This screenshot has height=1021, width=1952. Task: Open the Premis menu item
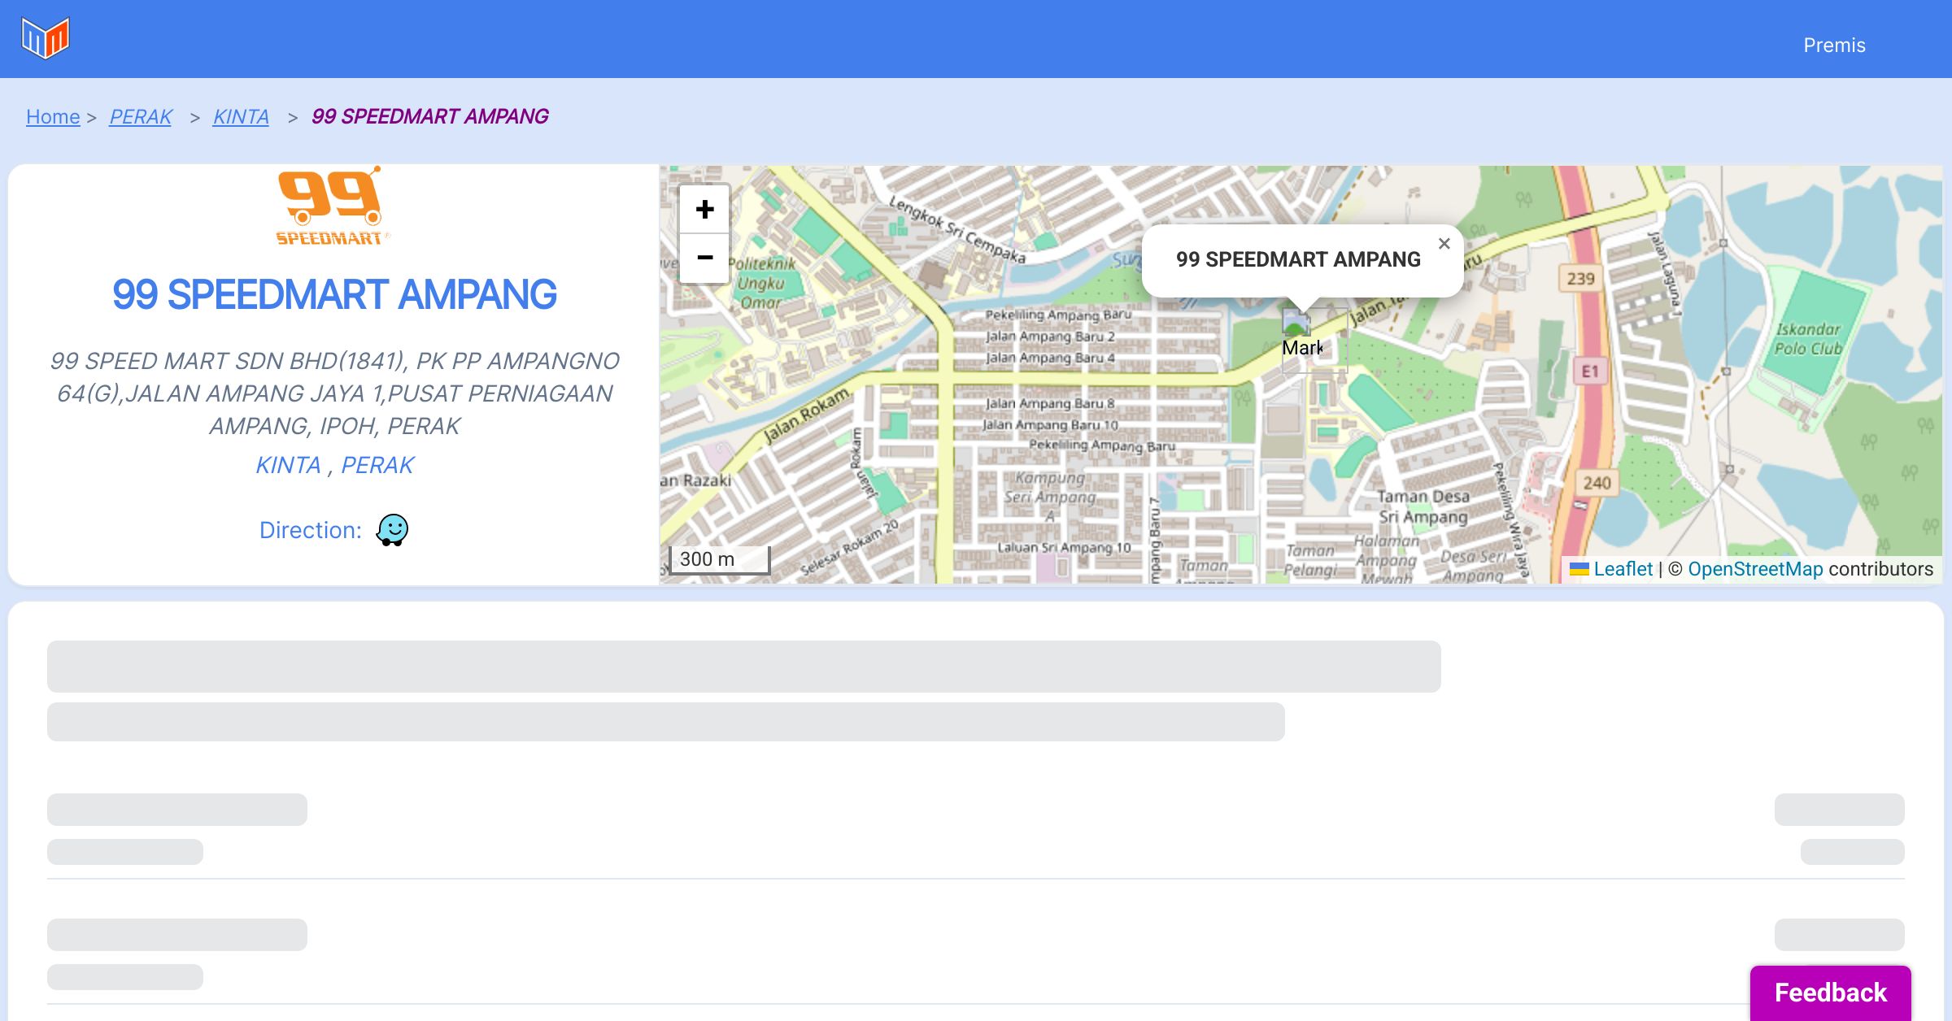click(1834, 46)
